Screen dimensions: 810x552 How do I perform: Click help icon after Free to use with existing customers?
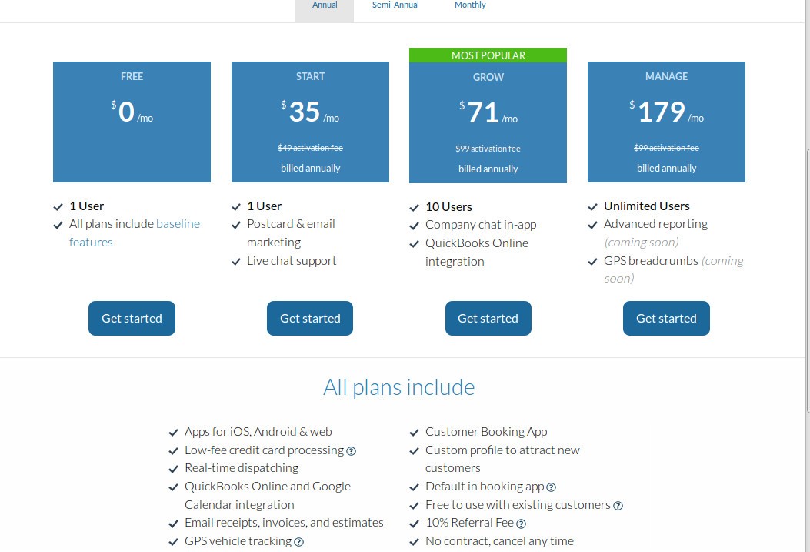618,506
